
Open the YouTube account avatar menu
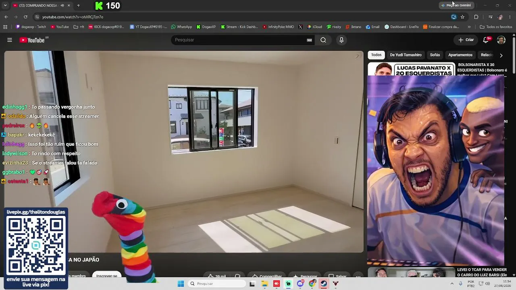501,40
